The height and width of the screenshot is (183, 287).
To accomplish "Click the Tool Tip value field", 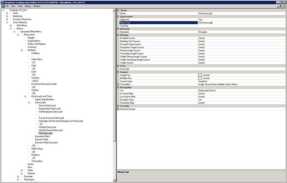I will pyautogui.click(x=241, y=26).
